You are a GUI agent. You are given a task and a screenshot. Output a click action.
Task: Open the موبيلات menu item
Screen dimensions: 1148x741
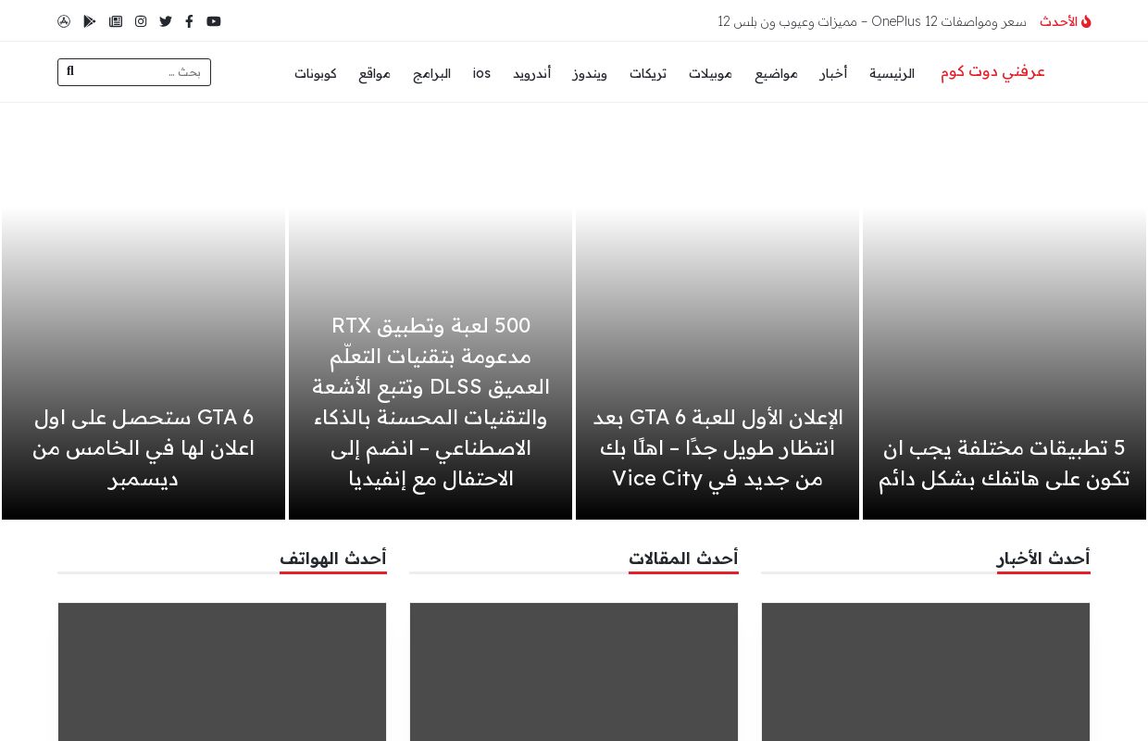[710, 73]
